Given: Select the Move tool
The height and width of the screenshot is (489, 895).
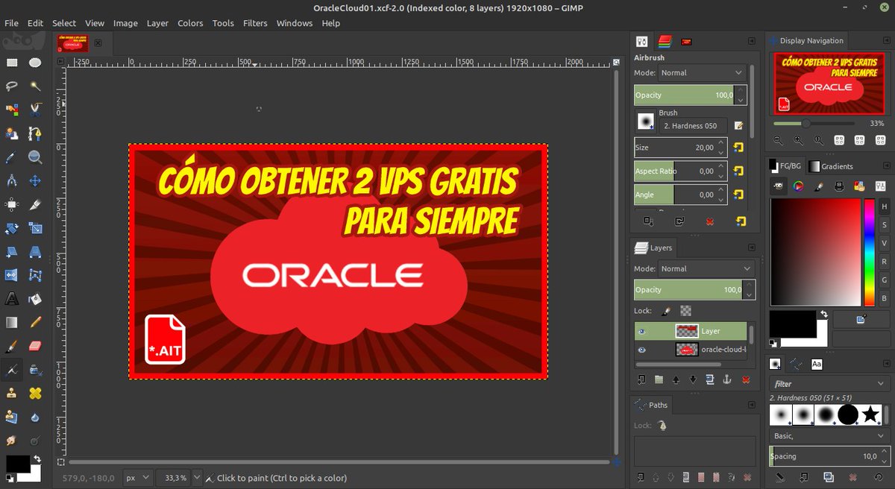Looking at the screenshot, I should click(35, 180).
